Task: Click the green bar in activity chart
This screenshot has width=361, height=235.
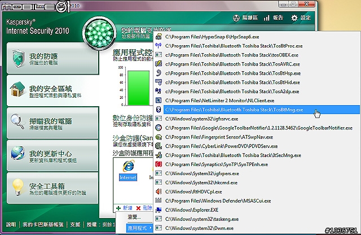Action: coord(138,88)
